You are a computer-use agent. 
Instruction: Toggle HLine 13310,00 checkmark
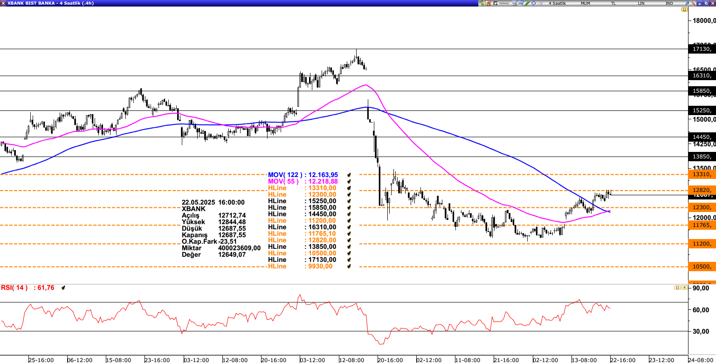point(349,188)
